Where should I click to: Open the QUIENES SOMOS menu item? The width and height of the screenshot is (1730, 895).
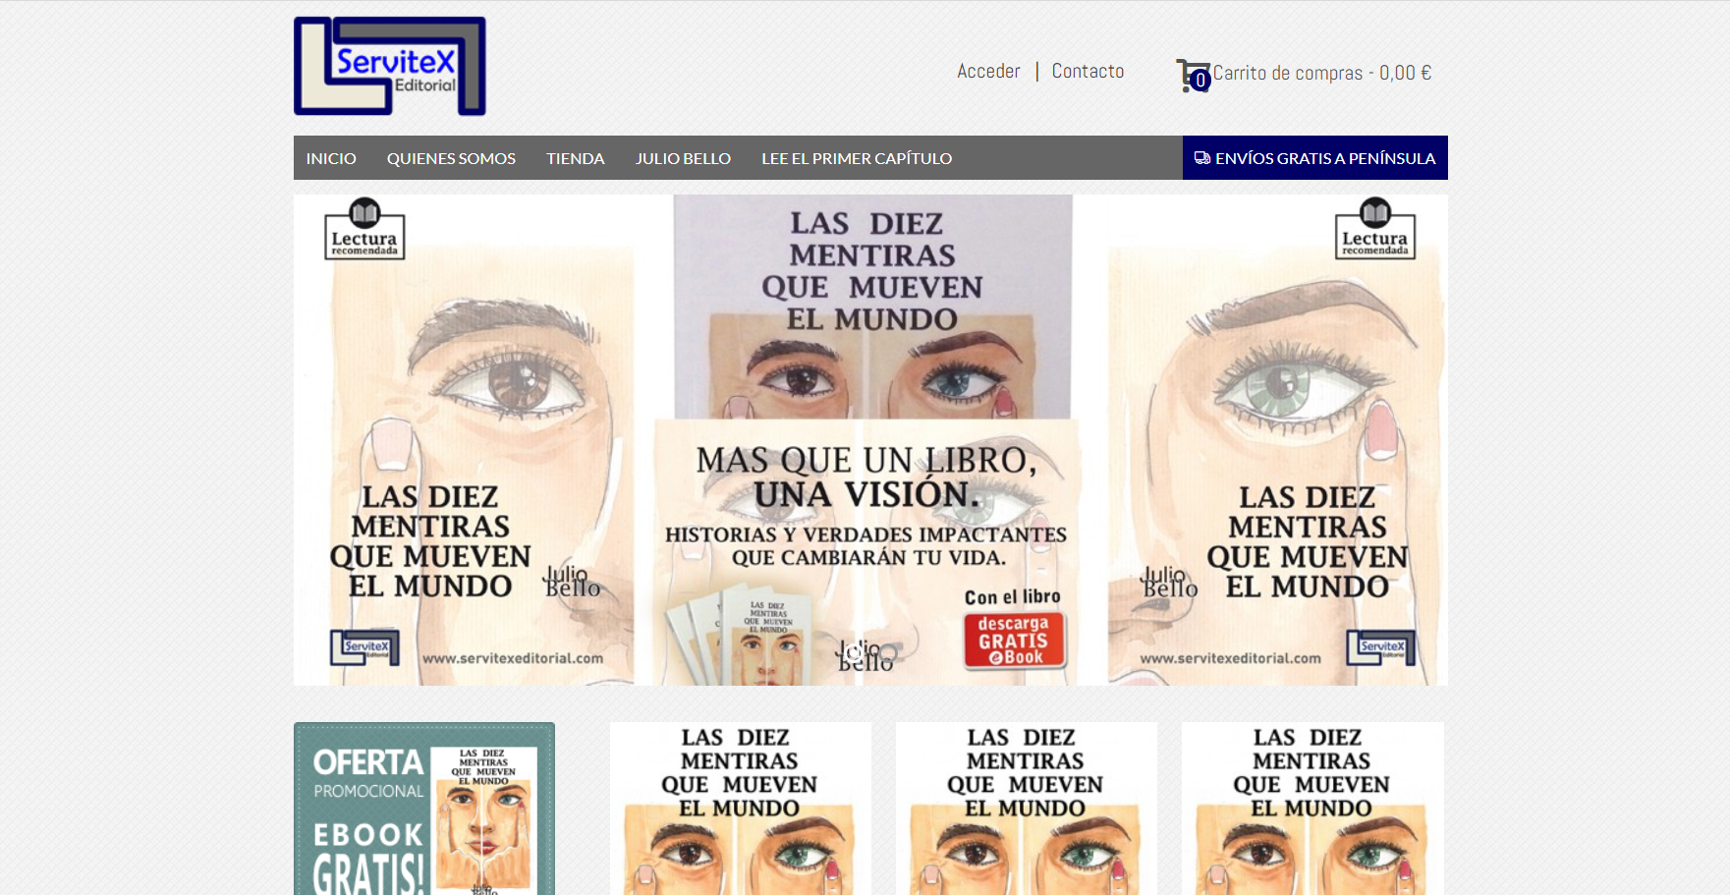tap(451, 158)
